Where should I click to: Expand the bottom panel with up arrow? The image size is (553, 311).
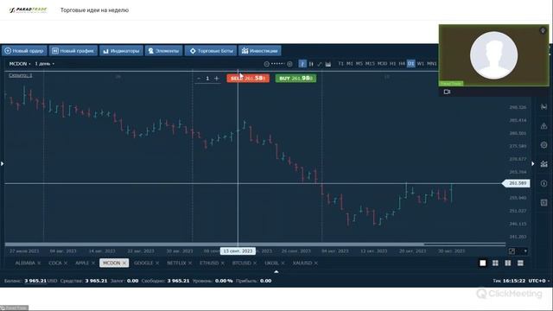(276, 272)
